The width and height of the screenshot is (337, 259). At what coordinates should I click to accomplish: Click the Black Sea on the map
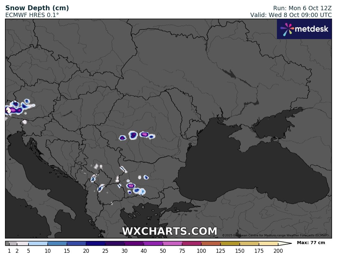pyautogui.click(x=248, y=174)
